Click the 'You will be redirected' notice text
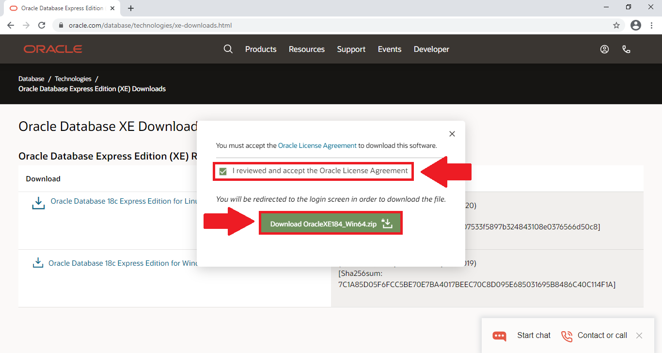 point(331,199)
